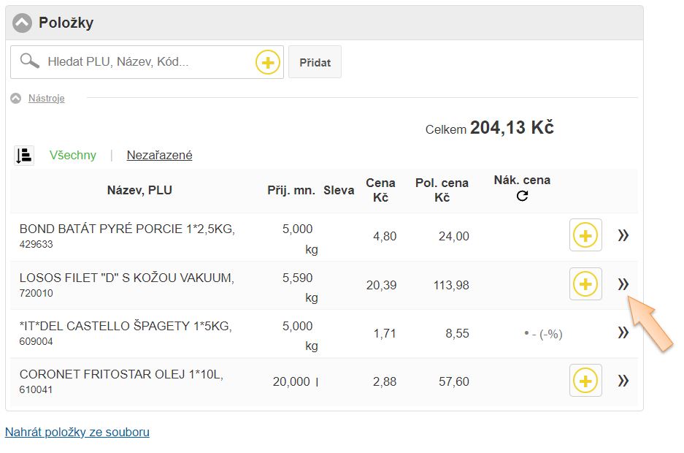Click the sort order icon
684x453 pixels.
pos(24,155)
